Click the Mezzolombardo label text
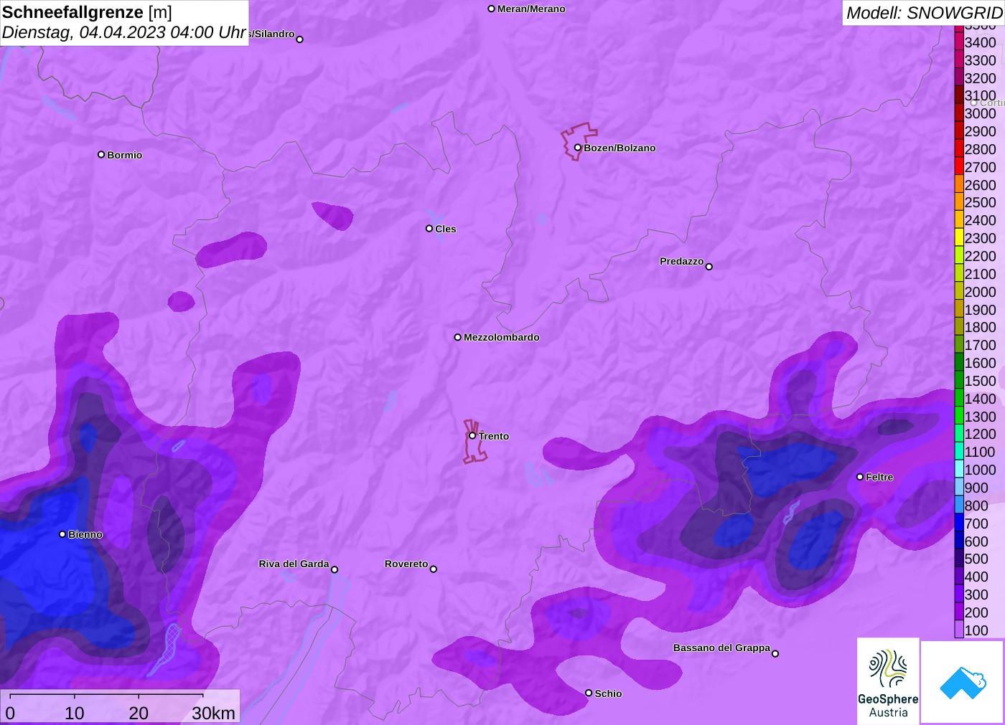The width and height of the screenshot is (1005, 725). [x=502, y=337]
